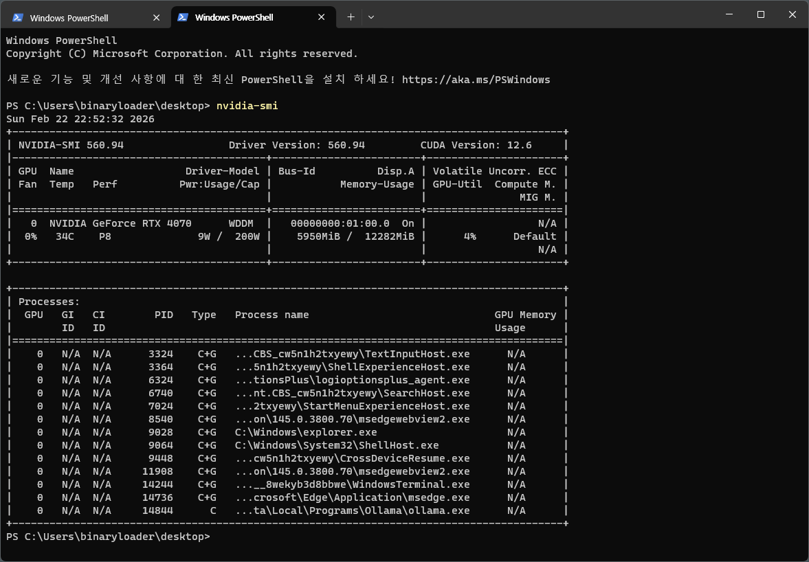This screenshot has width=809, height=562.
Task: Click the minimize window button
Action: (729, 14)
